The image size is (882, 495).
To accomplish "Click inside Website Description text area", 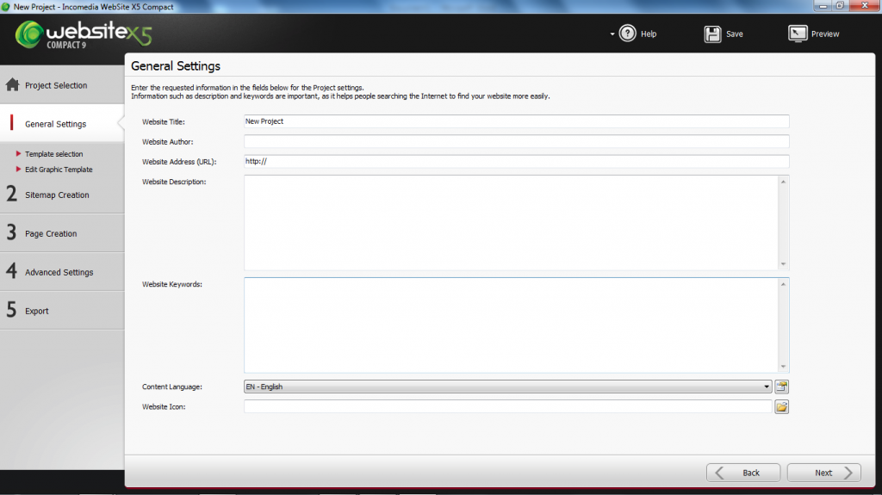I will (511, 223).
